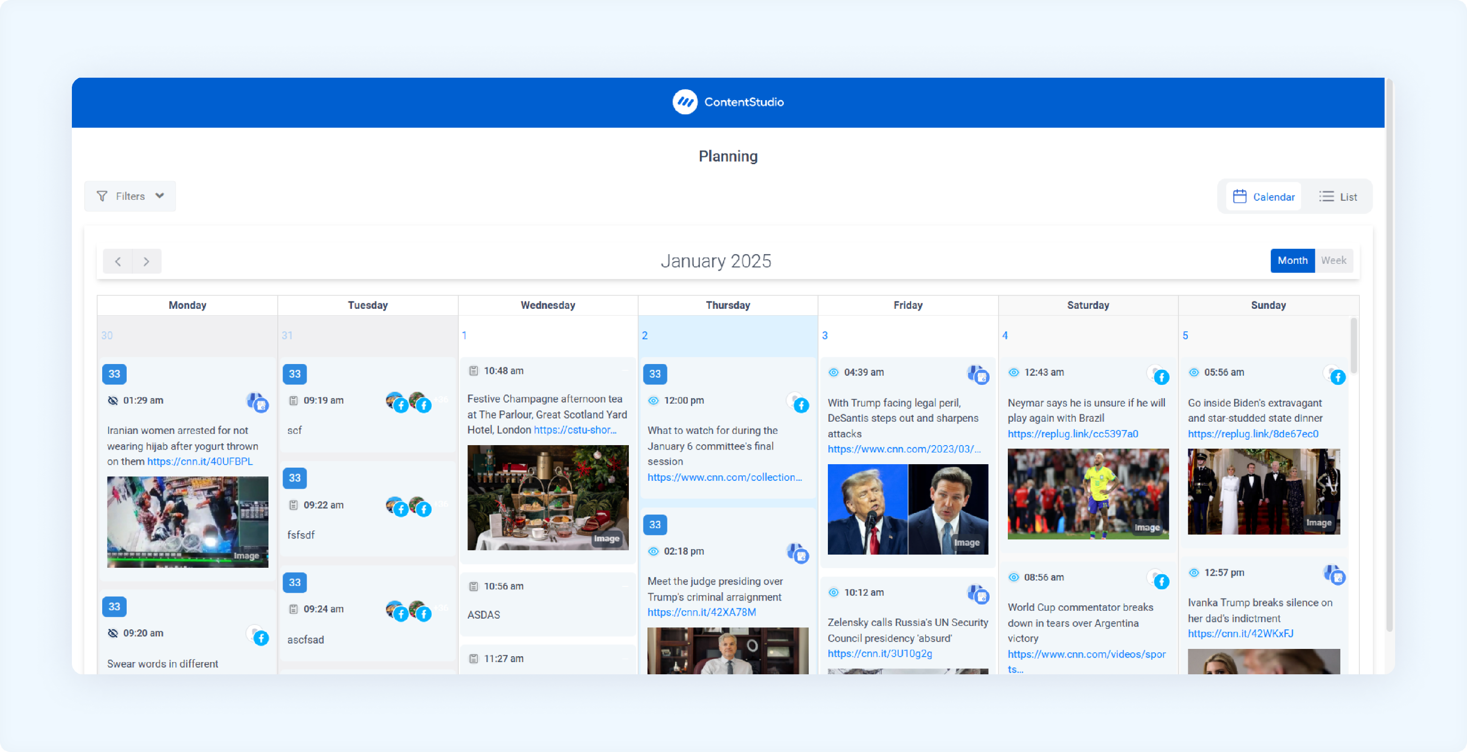Screen dimensions: 1467x752
Task: Click the account avatar on the 10:12 am post
Action: coord(978,594)
